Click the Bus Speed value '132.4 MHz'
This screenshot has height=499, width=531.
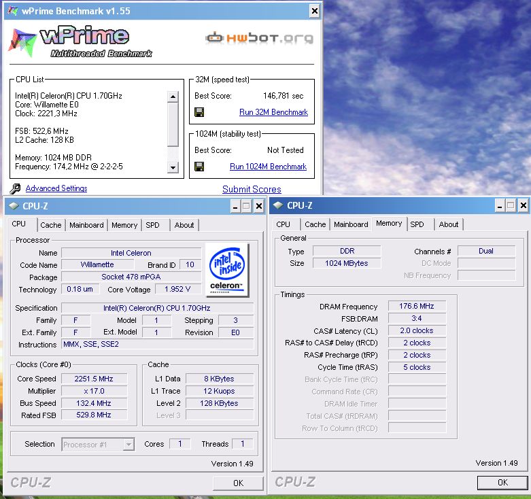tap(94, 403)
